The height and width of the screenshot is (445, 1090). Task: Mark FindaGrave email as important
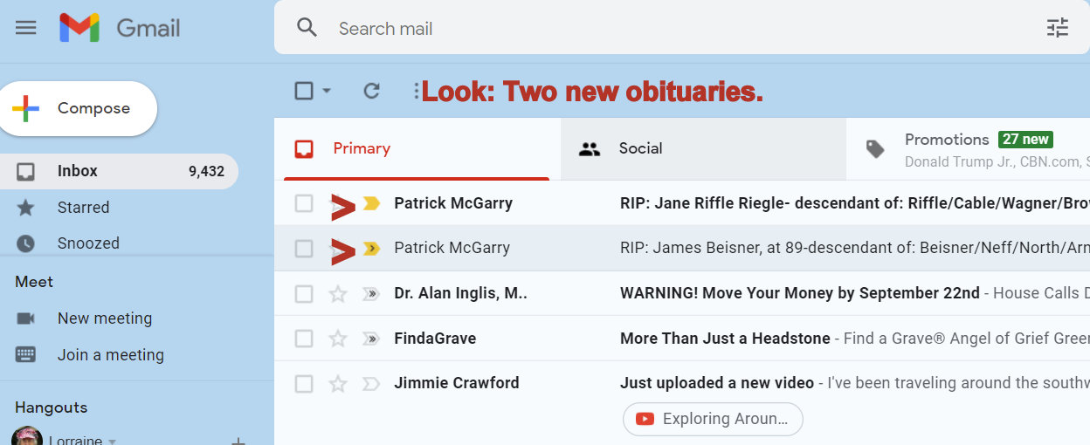point(371,339)
